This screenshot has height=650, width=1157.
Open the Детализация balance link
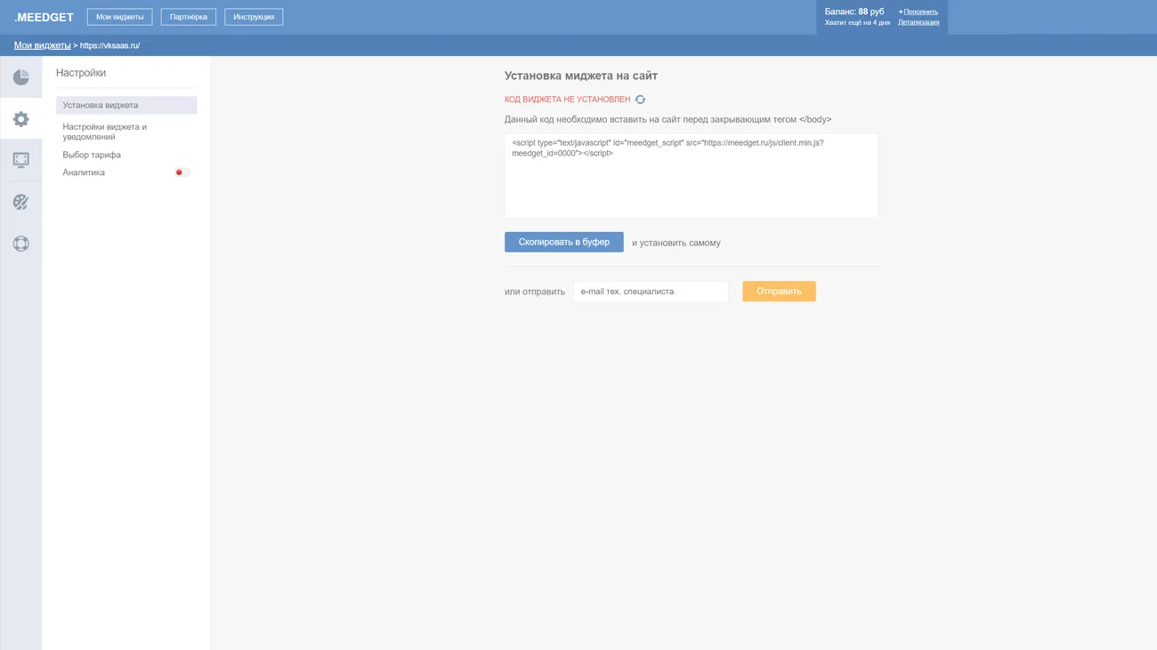[918, 22]
